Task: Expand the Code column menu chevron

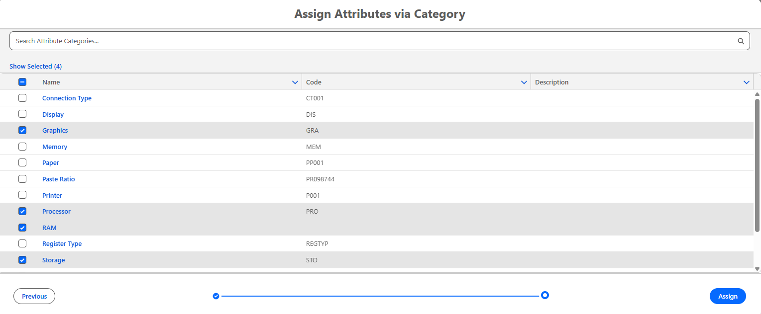Action: [x=524, y=82]
